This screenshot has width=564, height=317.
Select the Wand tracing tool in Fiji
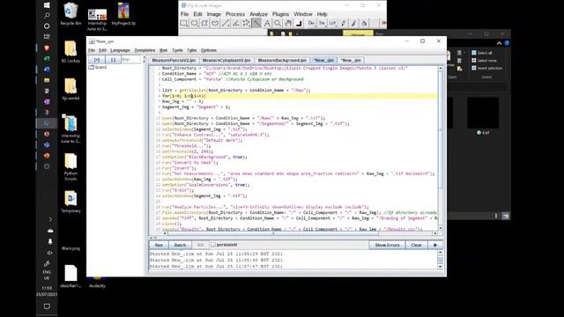coord(256,24)
